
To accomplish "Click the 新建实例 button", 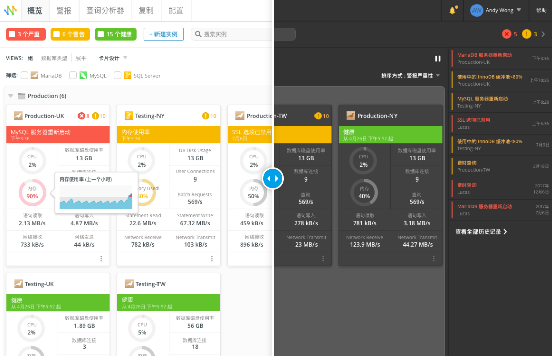I will click(x=164, y=34).
